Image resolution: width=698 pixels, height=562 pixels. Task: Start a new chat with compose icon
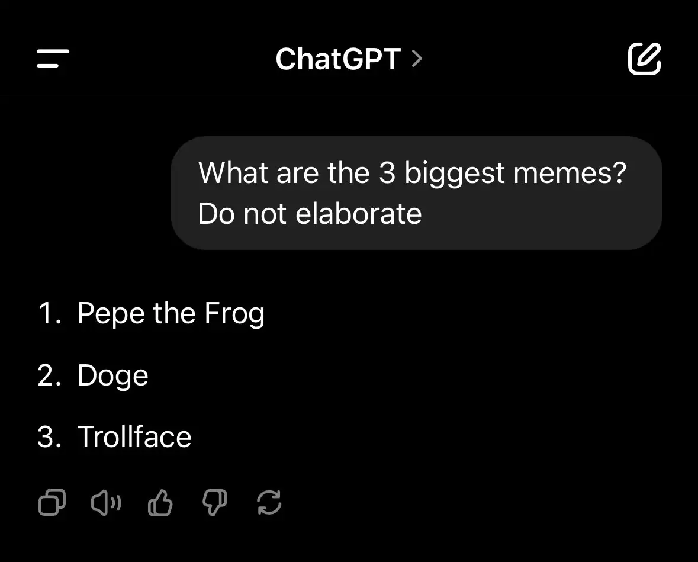pos(644,59)
